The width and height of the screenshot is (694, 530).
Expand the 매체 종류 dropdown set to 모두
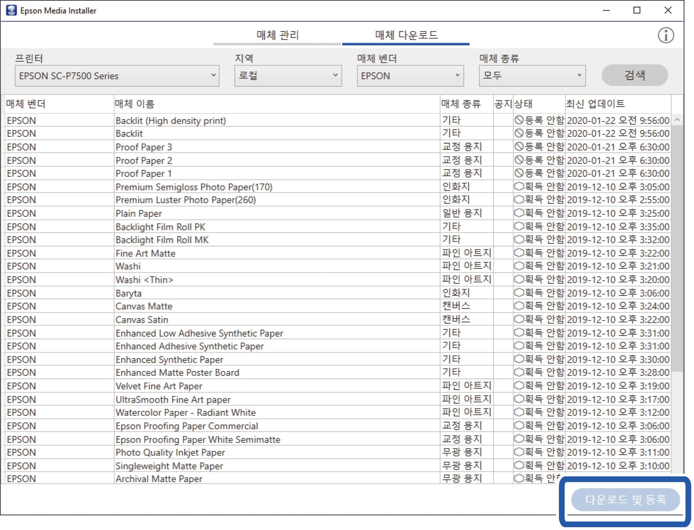click(x=532, y=76)
